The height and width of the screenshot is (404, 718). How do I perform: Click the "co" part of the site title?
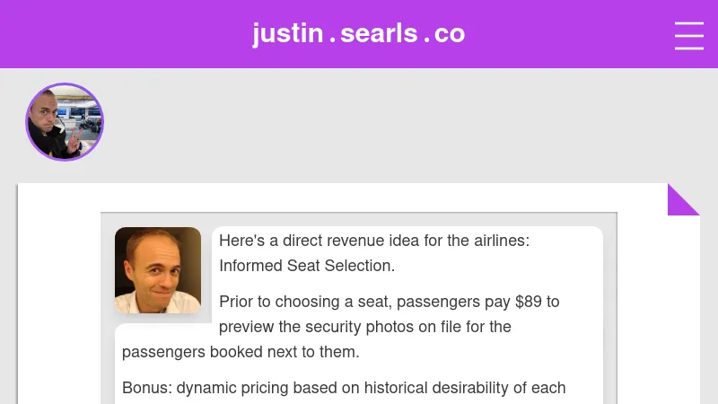450,34
